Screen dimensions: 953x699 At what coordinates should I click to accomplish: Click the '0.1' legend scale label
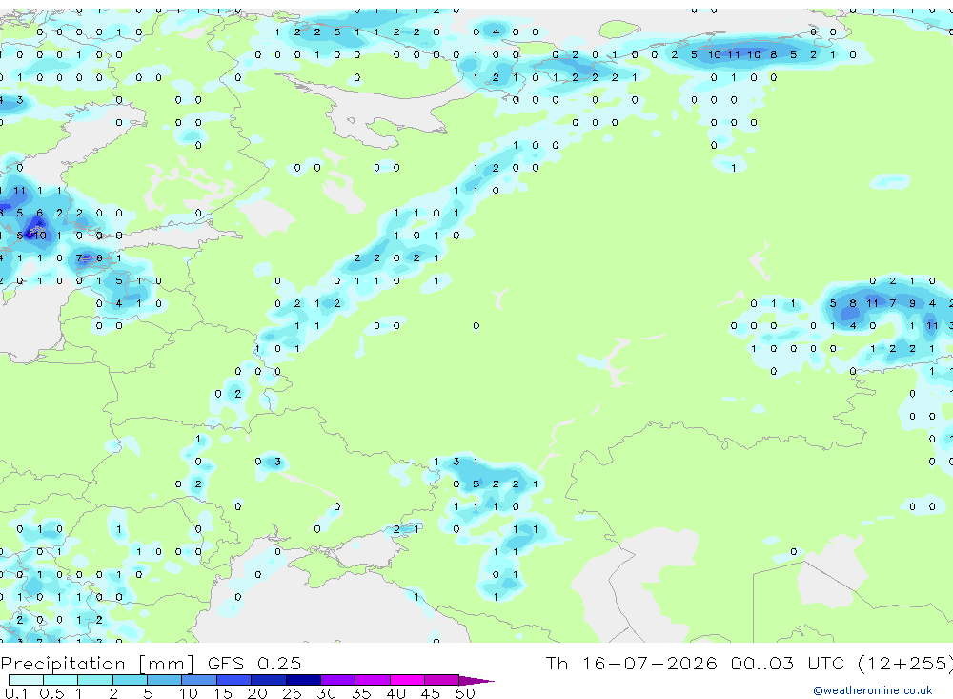[15, 693]
